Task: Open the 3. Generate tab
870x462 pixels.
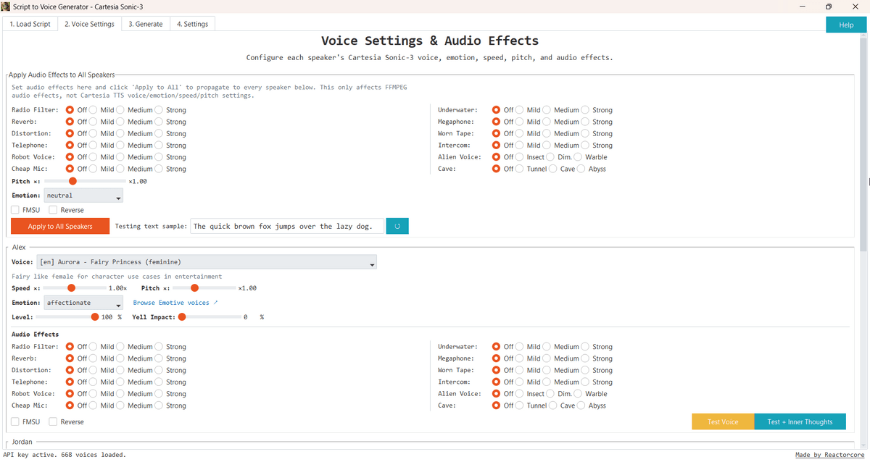Action: pyautogui.click(x=146, y=24)
